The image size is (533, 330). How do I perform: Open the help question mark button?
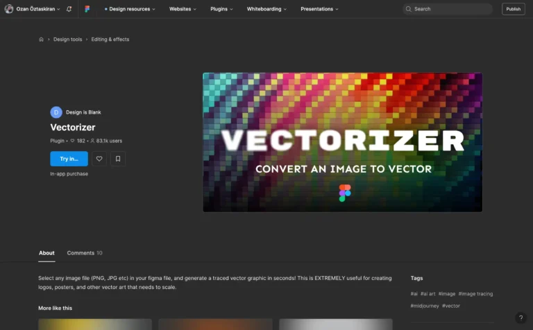pos(521,318)
